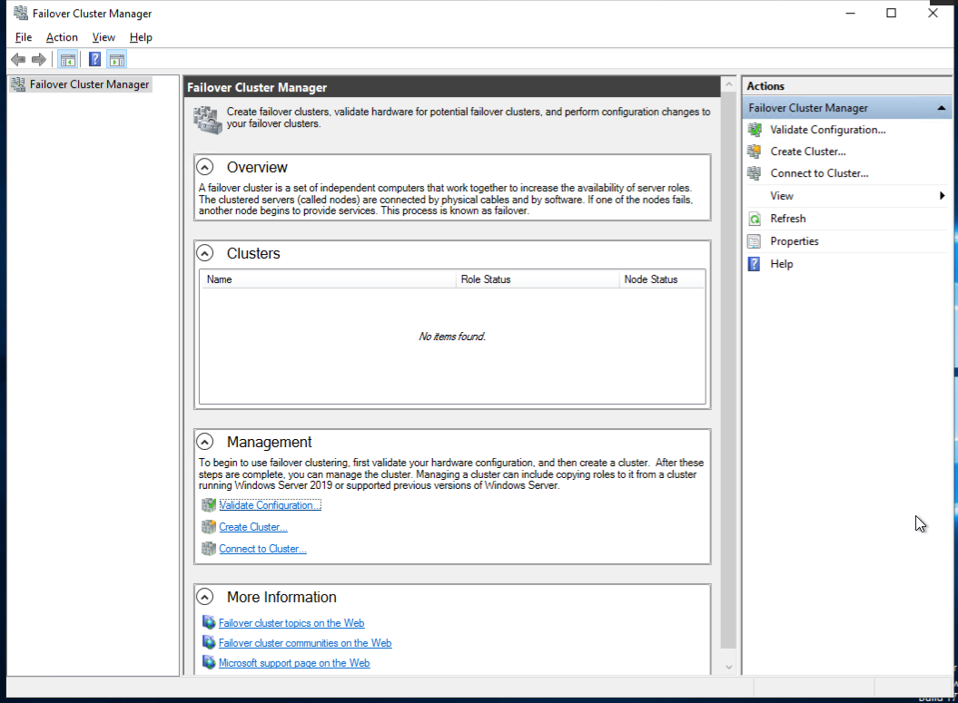The height and width of the screenshot is (703, 958).
Task: Click the Help icon in Actions pane
Action: (x=754, y=264)
